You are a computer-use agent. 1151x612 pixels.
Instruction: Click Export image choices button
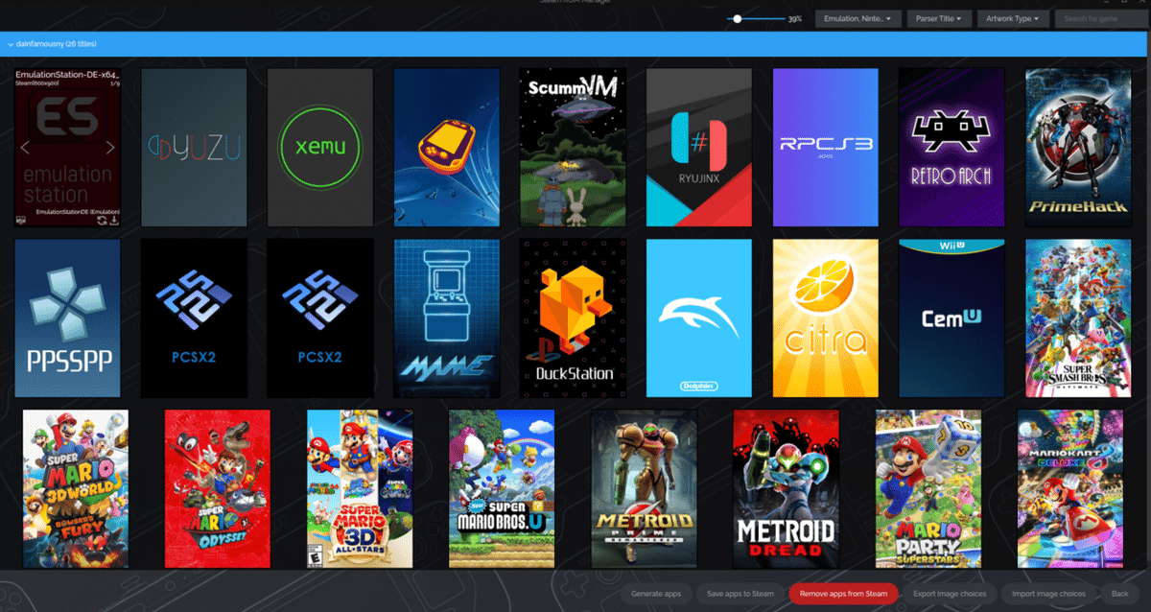(951, 594)
